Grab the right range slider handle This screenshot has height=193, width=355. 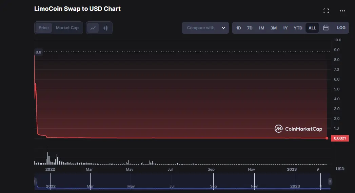330,181
